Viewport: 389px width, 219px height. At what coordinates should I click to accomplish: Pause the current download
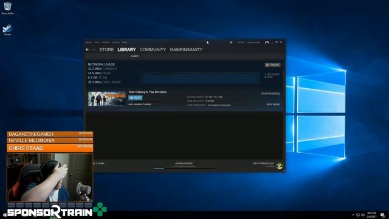(272, 65)
